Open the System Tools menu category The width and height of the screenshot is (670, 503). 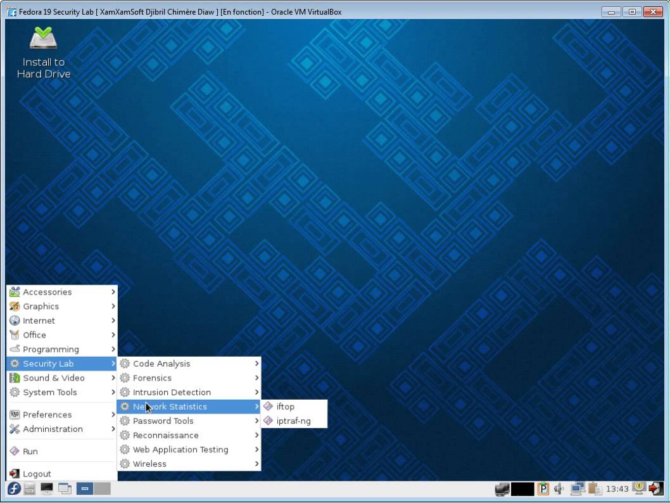62,392
